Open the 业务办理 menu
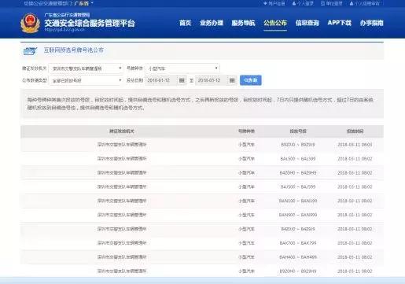This screenshot has width=405, height=284. click(212, 23)
